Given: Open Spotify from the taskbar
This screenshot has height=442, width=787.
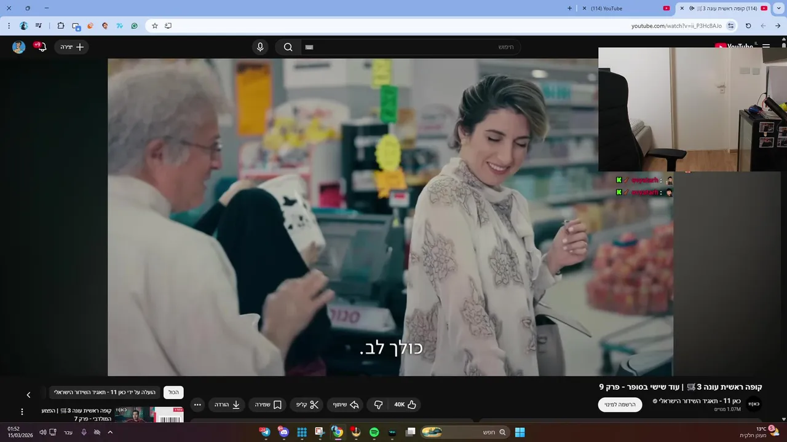Looking at the screenshot, I should coord(374,432).
